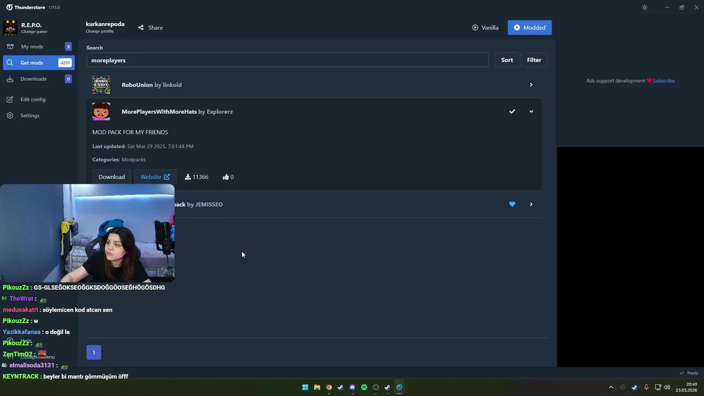Open the Sort options
Viewport: 704px width, 396px height.
click(507, 60)
